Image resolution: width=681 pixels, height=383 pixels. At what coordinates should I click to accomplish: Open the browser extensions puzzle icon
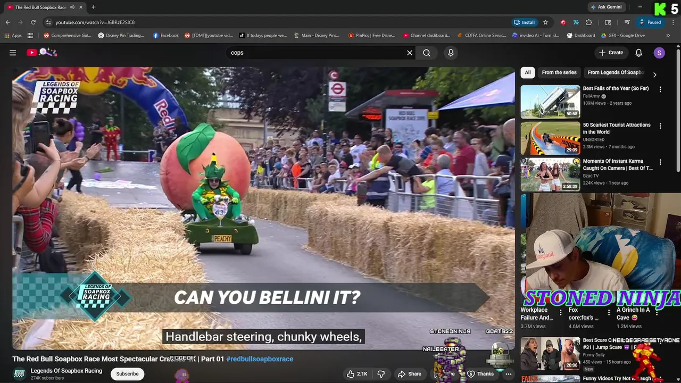point(589,22)
